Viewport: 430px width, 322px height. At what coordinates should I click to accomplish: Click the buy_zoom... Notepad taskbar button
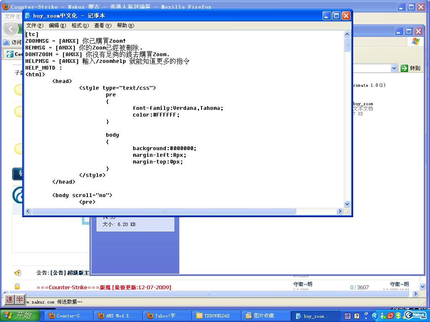[x=315, y=316]
